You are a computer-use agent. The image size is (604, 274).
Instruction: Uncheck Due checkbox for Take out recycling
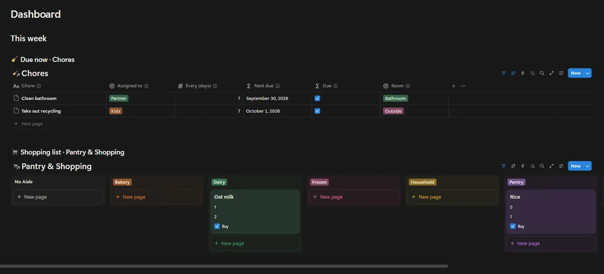tap(317, 111)
